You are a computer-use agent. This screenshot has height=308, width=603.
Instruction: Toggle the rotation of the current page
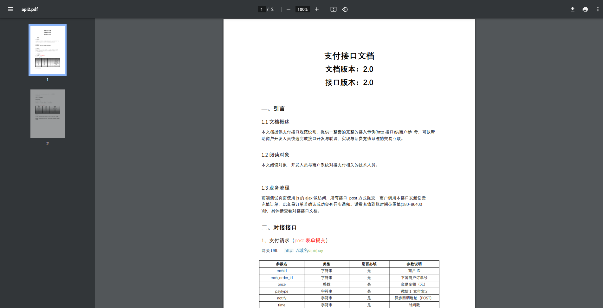click(345, 9)
